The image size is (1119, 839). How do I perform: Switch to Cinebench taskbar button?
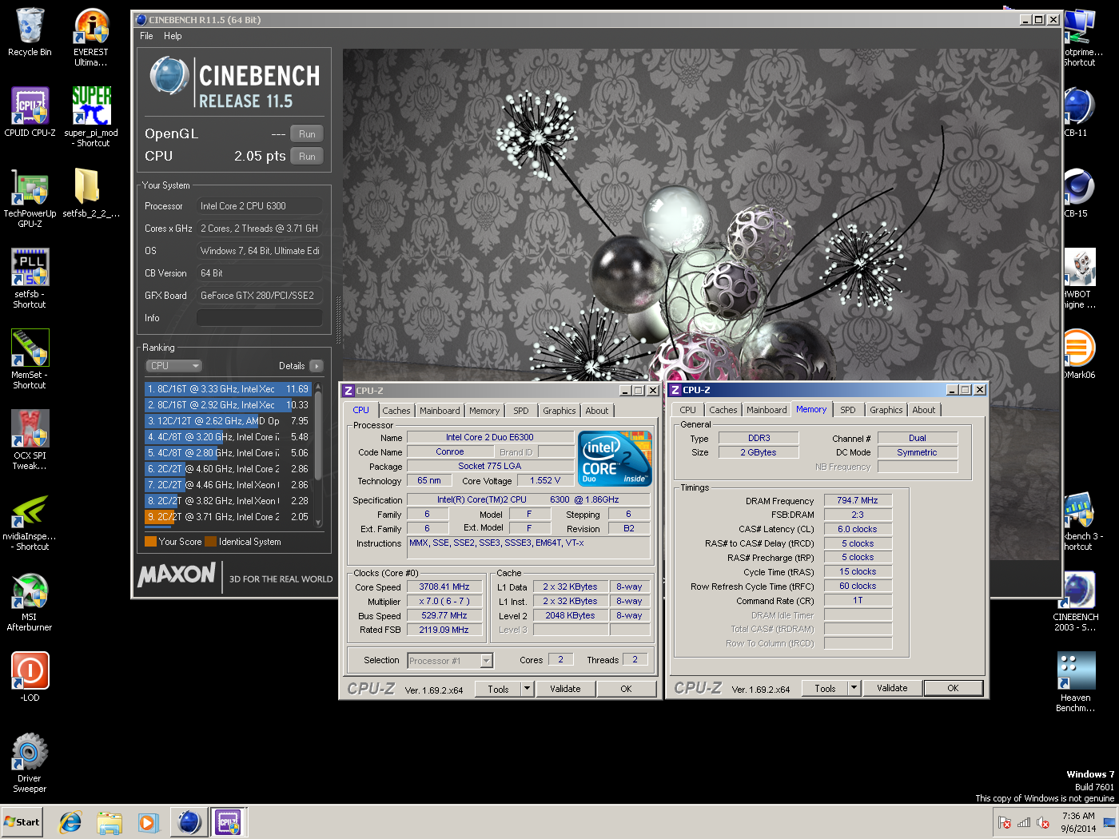pyautogui.click(x=189, y=821)
